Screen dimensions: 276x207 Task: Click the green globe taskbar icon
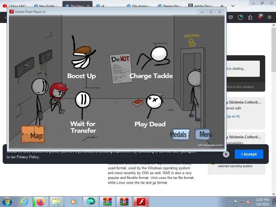[x=91, y=202]
